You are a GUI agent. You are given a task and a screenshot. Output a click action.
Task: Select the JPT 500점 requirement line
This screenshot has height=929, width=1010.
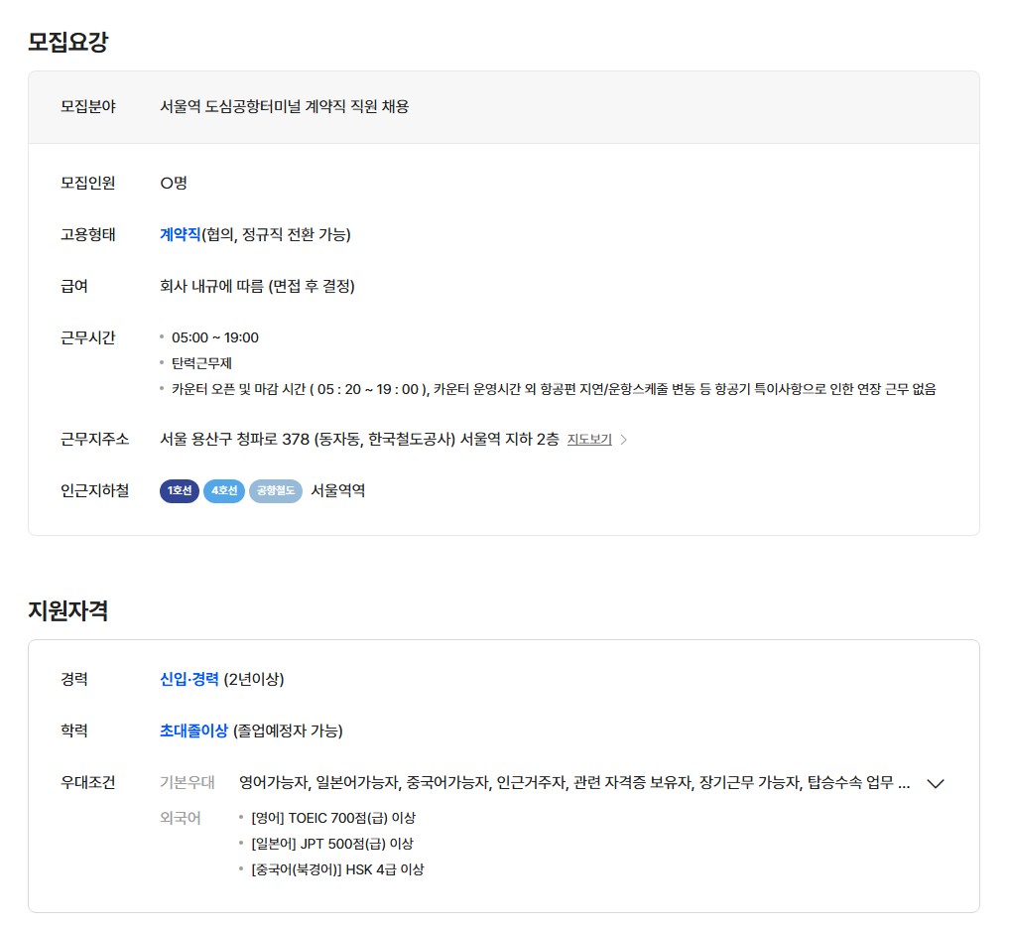point(331,844)
